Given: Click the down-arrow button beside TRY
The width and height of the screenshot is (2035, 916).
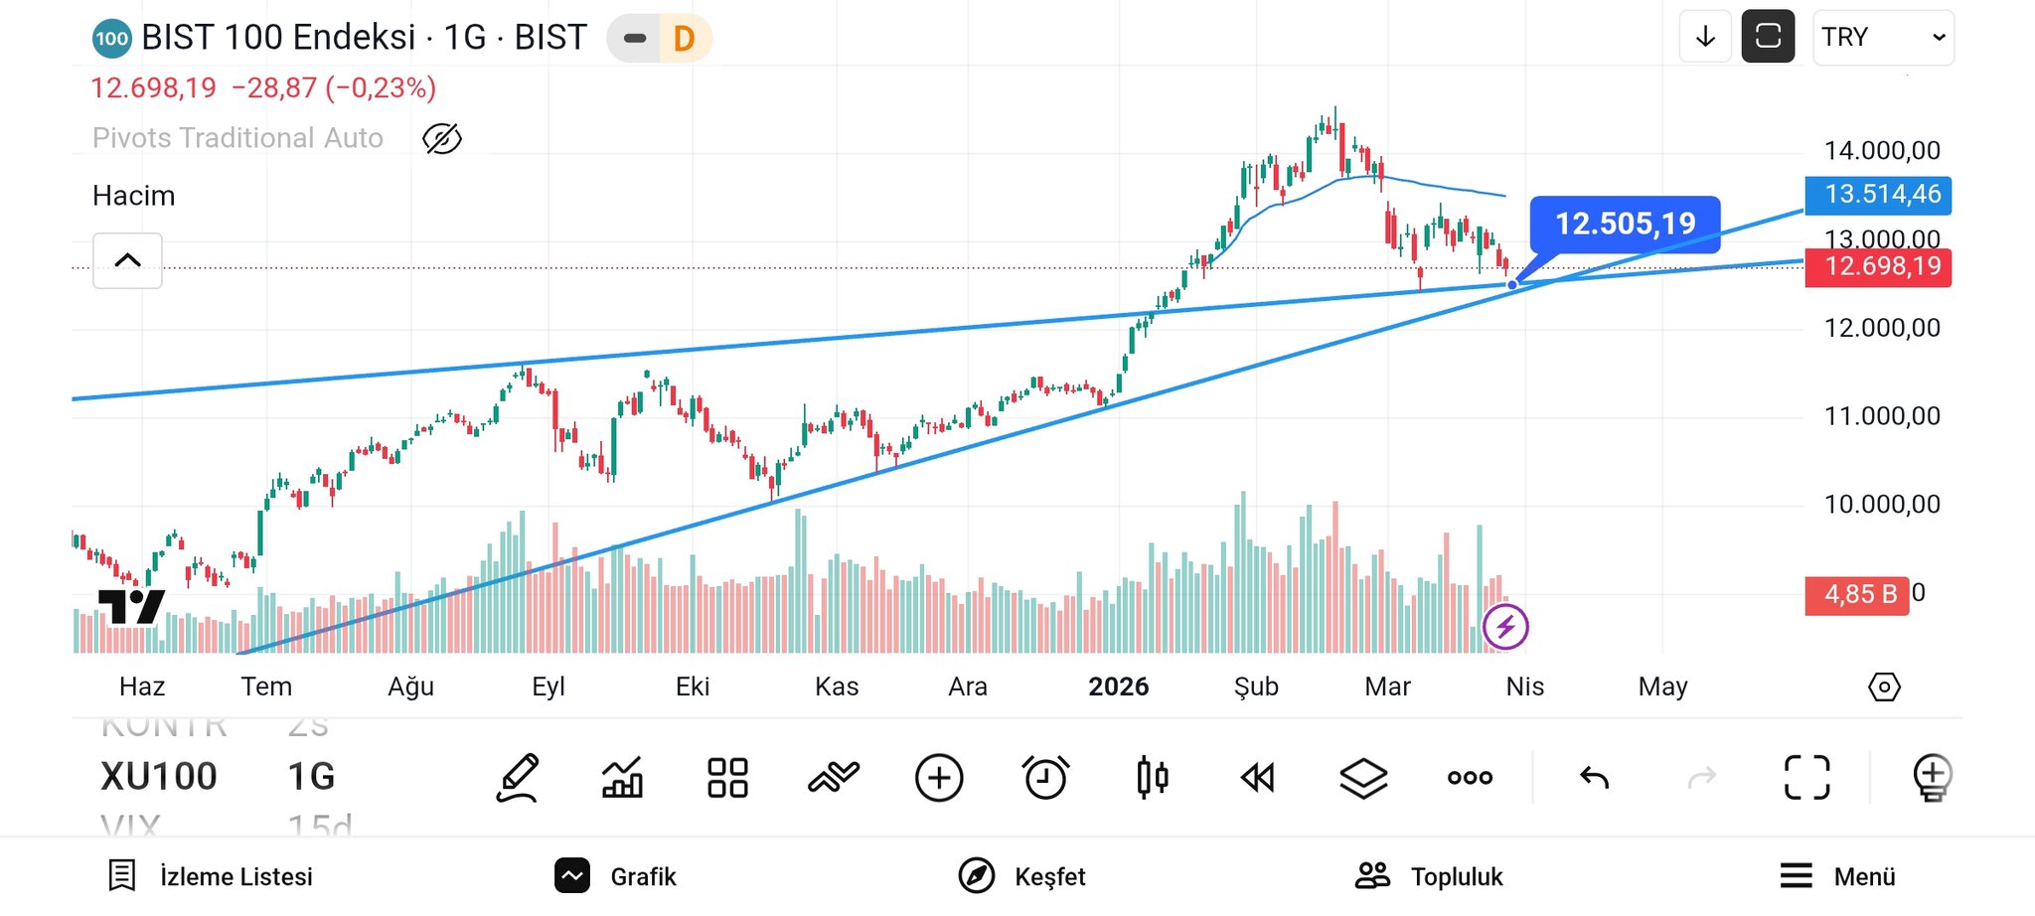Looking at the screenshot, I should coord(1705,37).
